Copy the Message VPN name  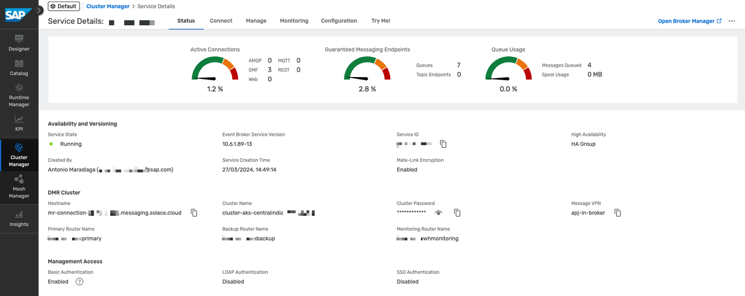click(x=617, y=213)
